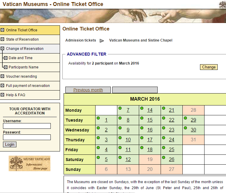Choose Friday March 25
Image resolution: width=226 pixels, height=193 pixels.
click(x=172, y=150)
